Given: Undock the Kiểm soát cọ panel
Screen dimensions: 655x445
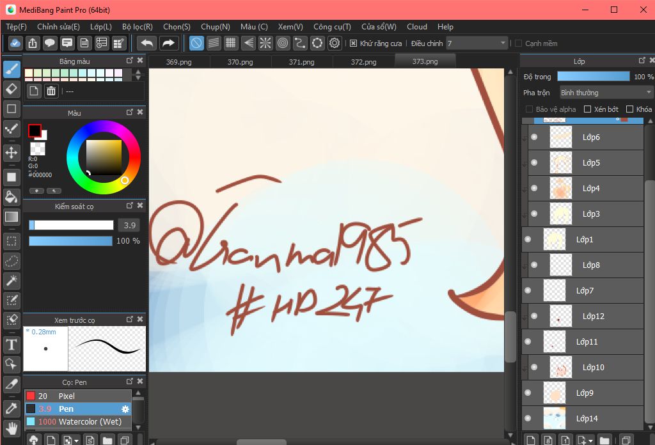Looking at the screenshot, I should tap(129, 205).
